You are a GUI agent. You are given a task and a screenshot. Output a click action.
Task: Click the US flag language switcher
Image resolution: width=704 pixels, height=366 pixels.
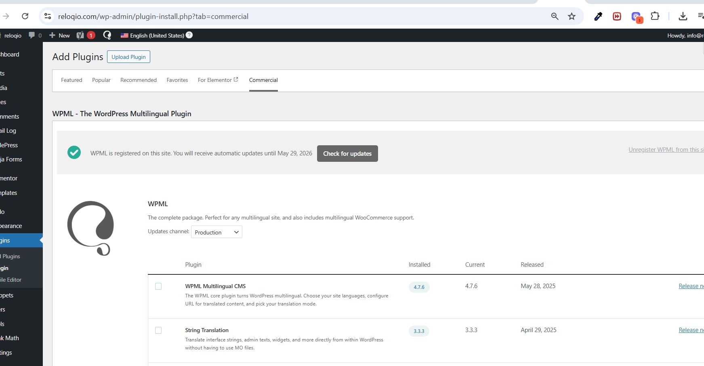tap(124, 36)
